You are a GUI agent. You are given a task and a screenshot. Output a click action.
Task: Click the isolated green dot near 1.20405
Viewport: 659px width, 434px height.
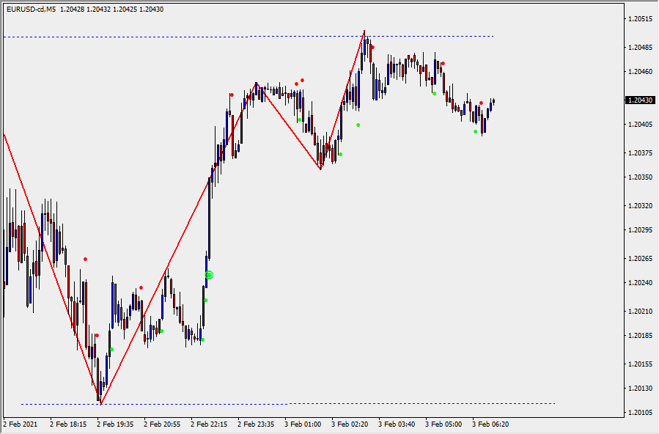[x=358, y=125]
